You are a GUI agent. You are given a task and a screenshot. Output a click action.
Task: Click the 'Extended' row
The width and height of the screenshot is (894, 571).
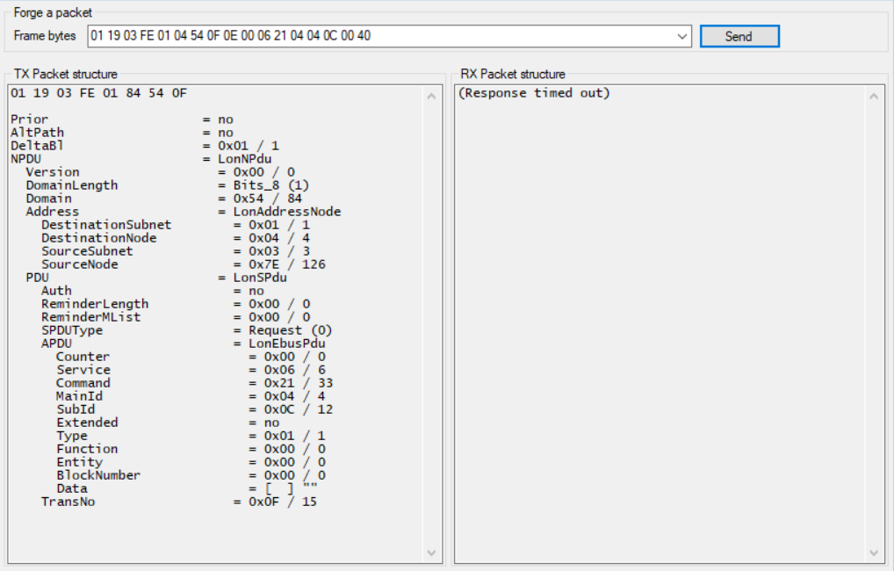coord(168,423)
